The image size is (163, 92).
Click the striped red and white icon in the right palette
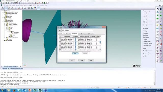click(158, 41)
